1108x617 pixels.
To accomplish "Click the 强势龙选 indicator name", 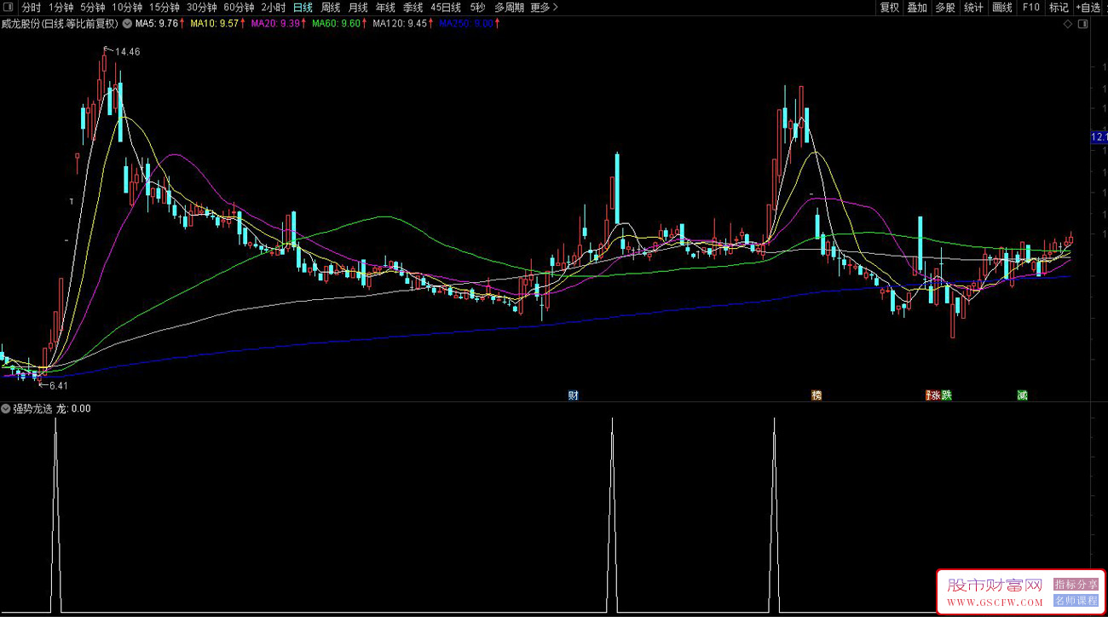I will (32, 409).
